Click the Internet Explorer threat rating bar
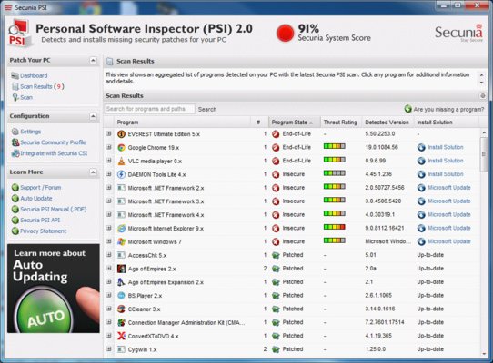 tap(334, 227)
